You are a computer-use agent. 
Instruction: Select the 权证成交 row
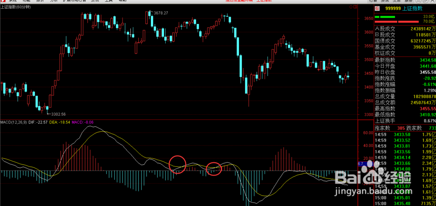405,53
